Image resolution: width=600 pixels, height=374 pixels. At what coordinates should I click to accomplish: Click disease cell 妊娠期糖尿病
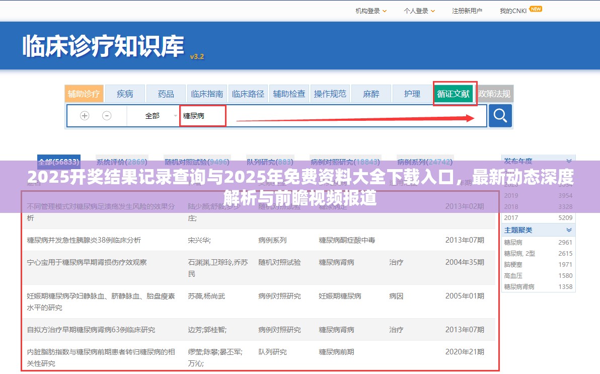click(340, 296)
